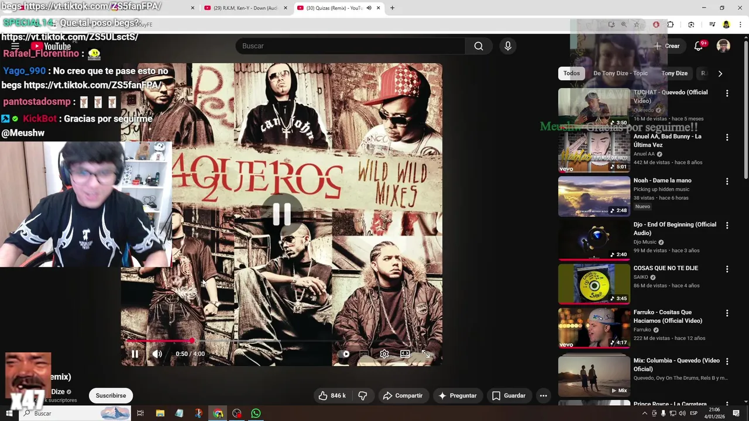Viewport: 749px width, 421px height.
Task: Open options for Farruko - Cositas Que Haciamos
Action: tap(727, 313)
